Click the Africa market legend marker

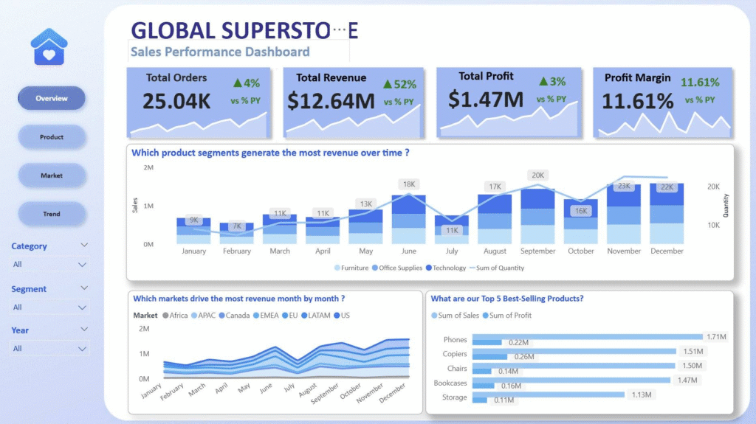click(x=165, y=316)
